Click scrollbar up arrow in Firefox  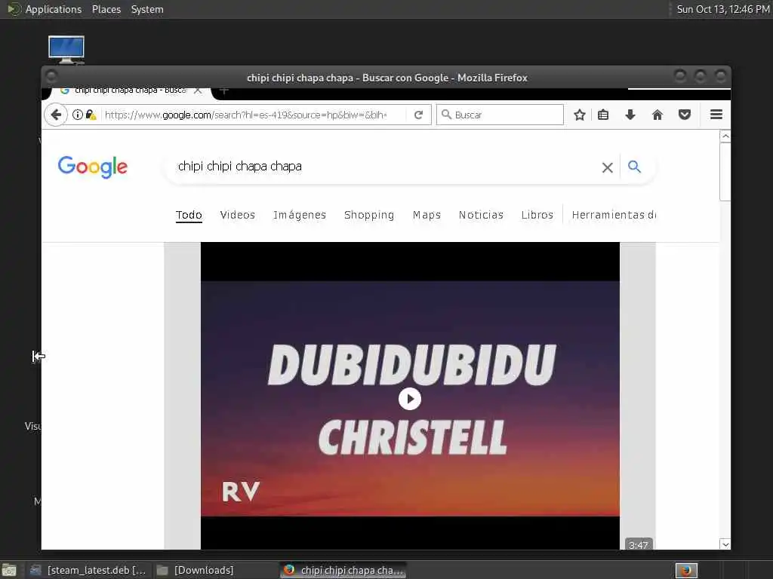pos(725,136)
